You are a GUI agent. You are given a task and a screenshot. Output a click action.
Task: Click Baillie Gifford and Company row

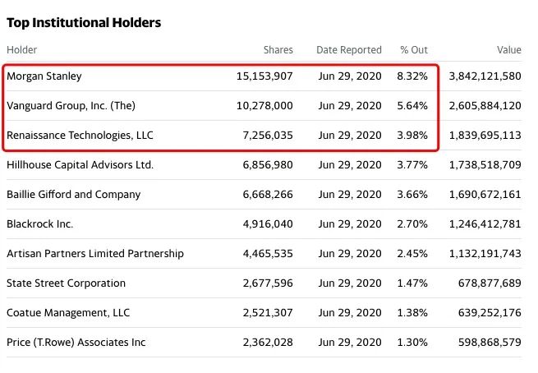coord(73,195)
